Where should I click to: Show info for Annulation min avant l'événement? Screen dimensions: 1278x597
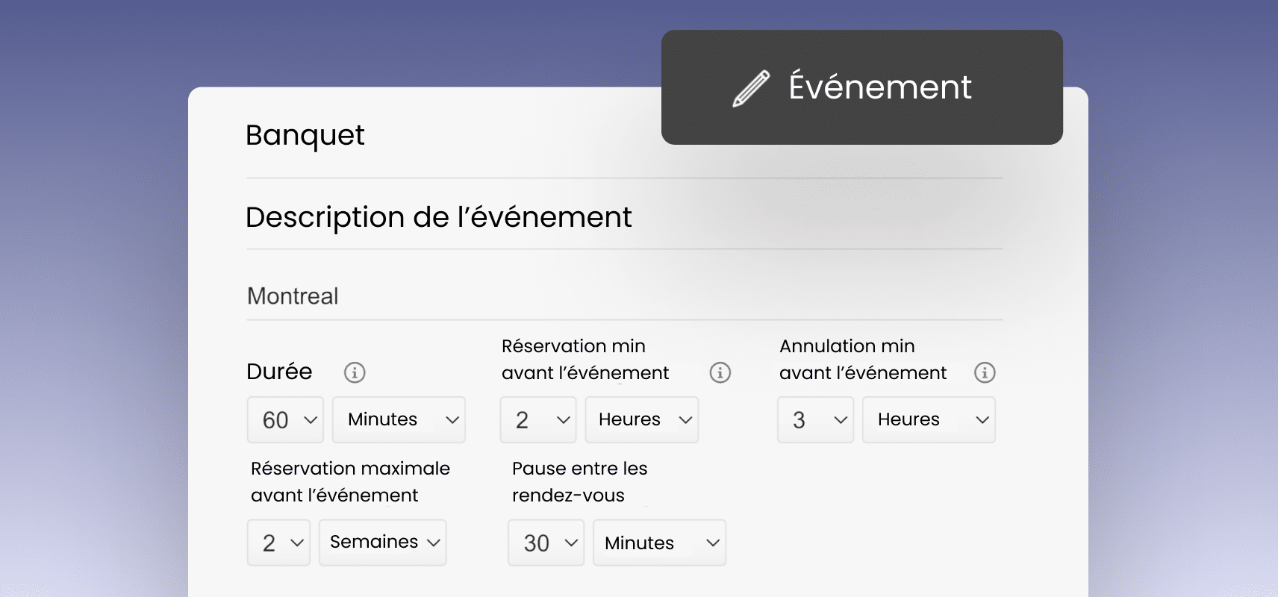[x=985, y=372]
